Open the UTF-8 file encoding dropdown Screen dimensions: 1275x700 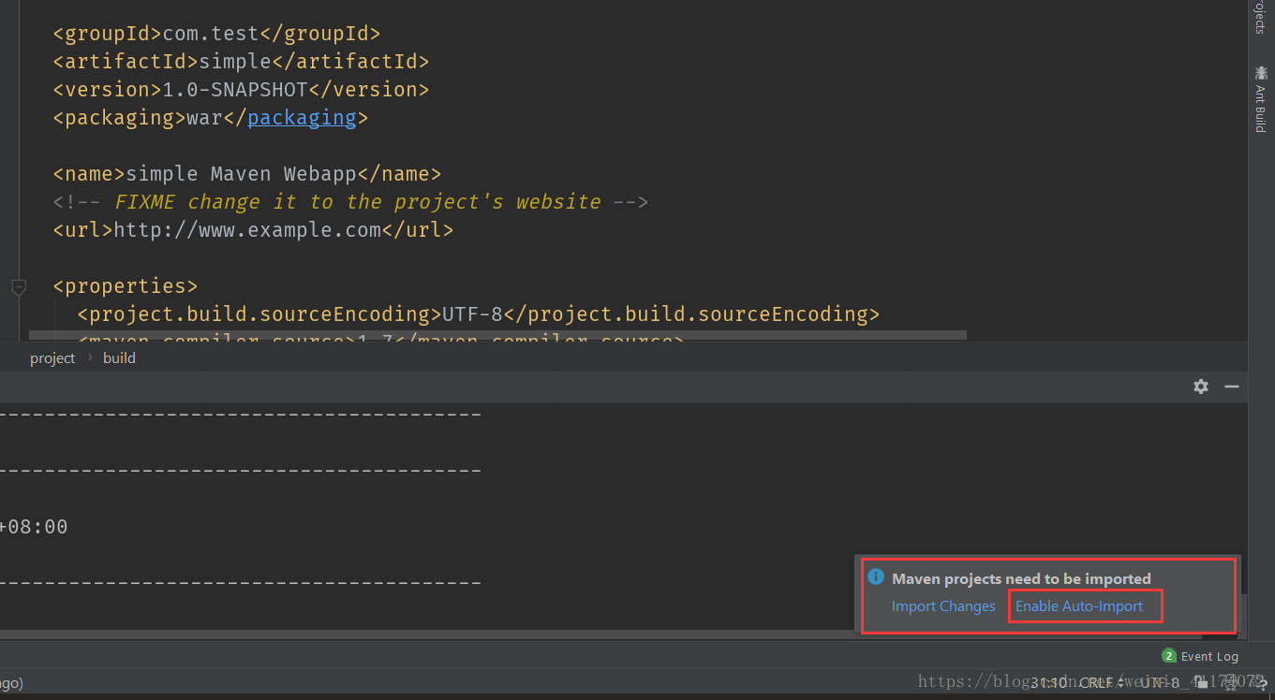pyautogui.click(x=1160, y=683)
